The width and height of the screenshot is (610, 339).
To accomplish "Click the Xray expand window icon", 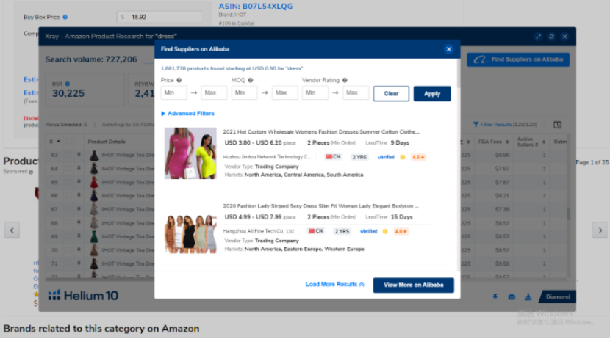I will click(x=537, y=36).
